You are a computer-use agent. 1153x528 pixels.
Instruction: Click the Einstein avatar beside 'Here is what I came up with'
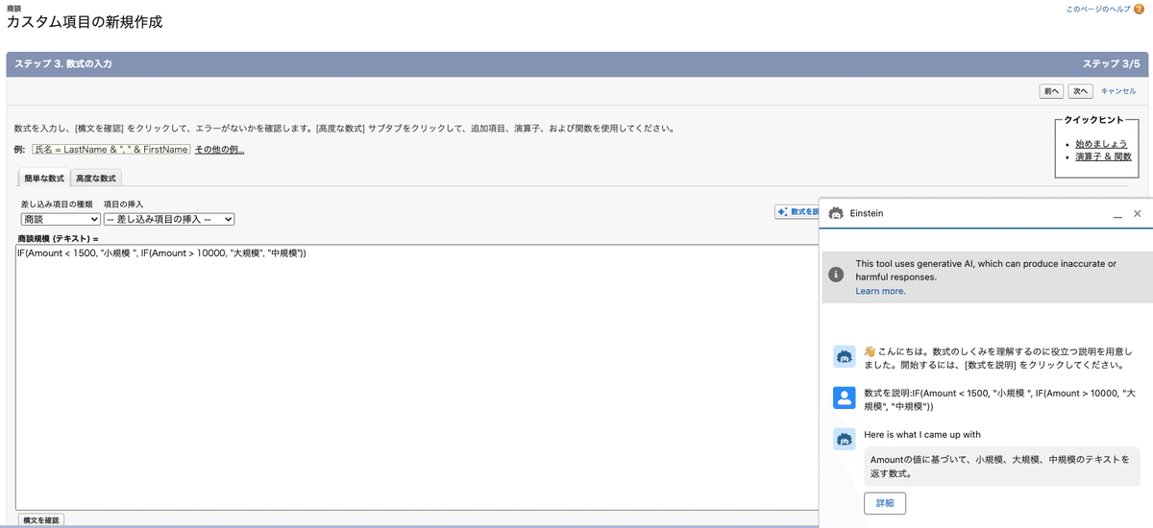point(844,439)
